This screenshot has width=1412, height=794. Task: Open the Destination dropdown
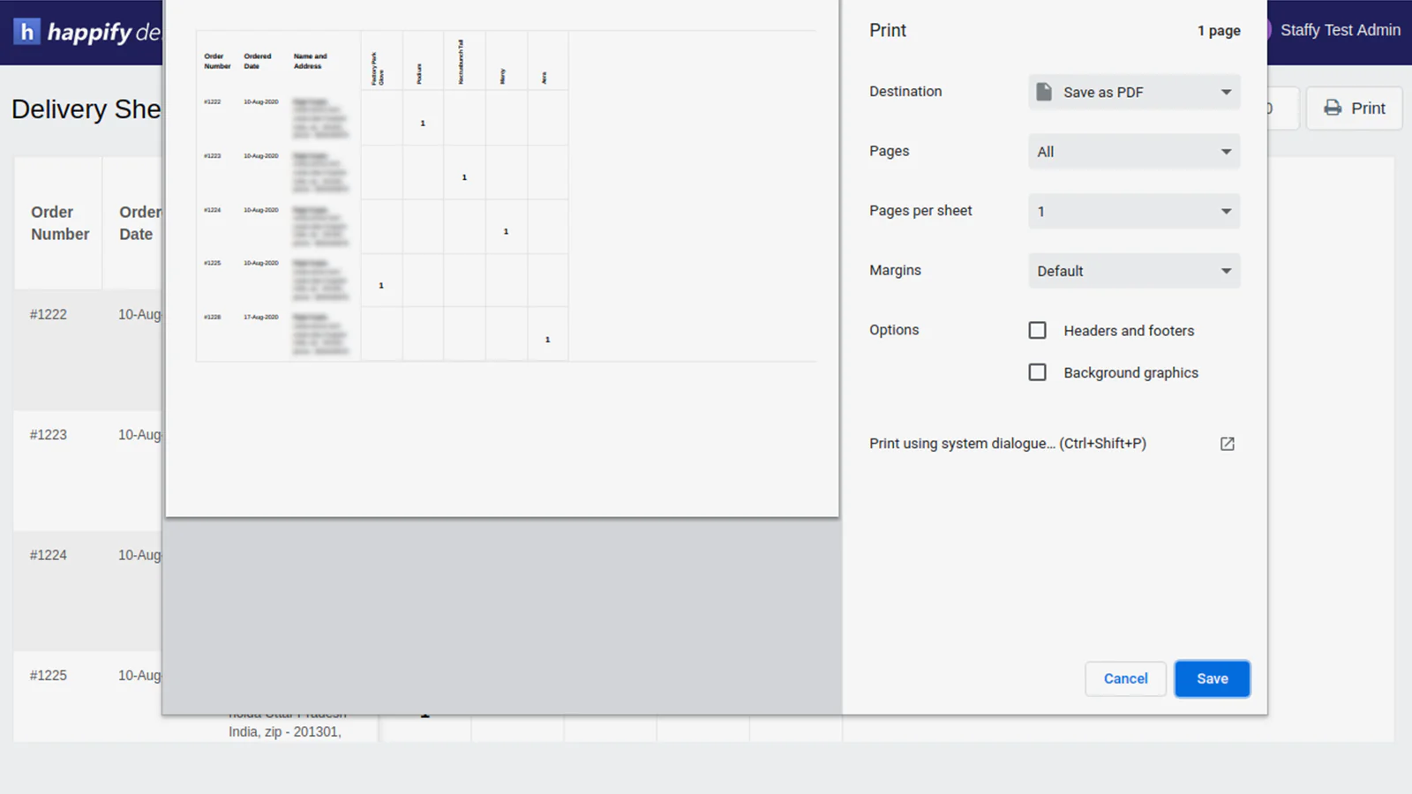point(1134,92)
